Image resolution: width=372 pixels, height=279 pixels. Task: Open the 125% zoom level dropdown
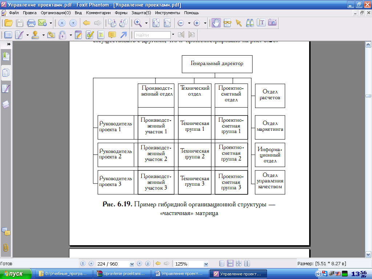[206, 264]
